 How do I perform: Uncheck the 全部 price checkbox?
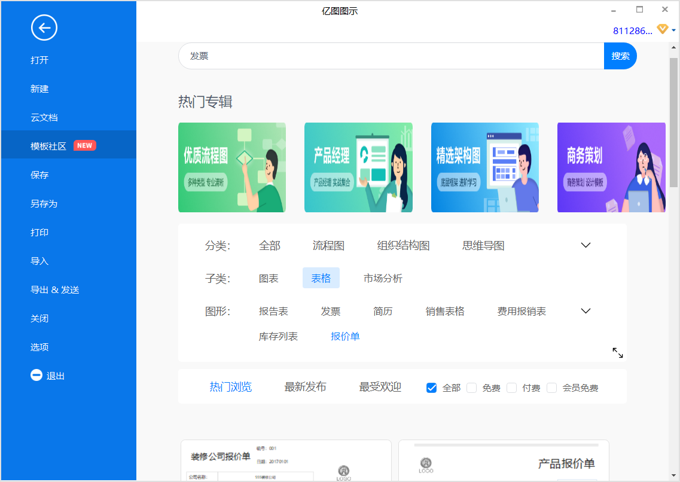432,388
